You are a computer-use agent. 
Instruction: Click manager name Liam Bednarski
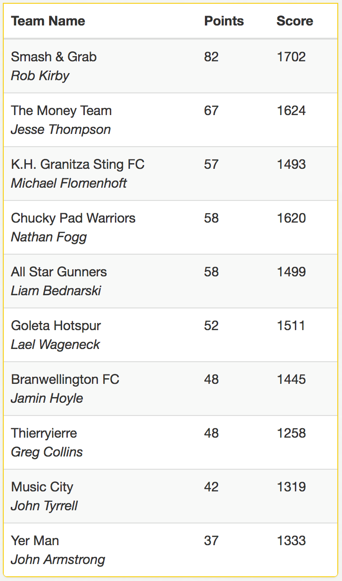pyautogui.click(x=56, y=290)
